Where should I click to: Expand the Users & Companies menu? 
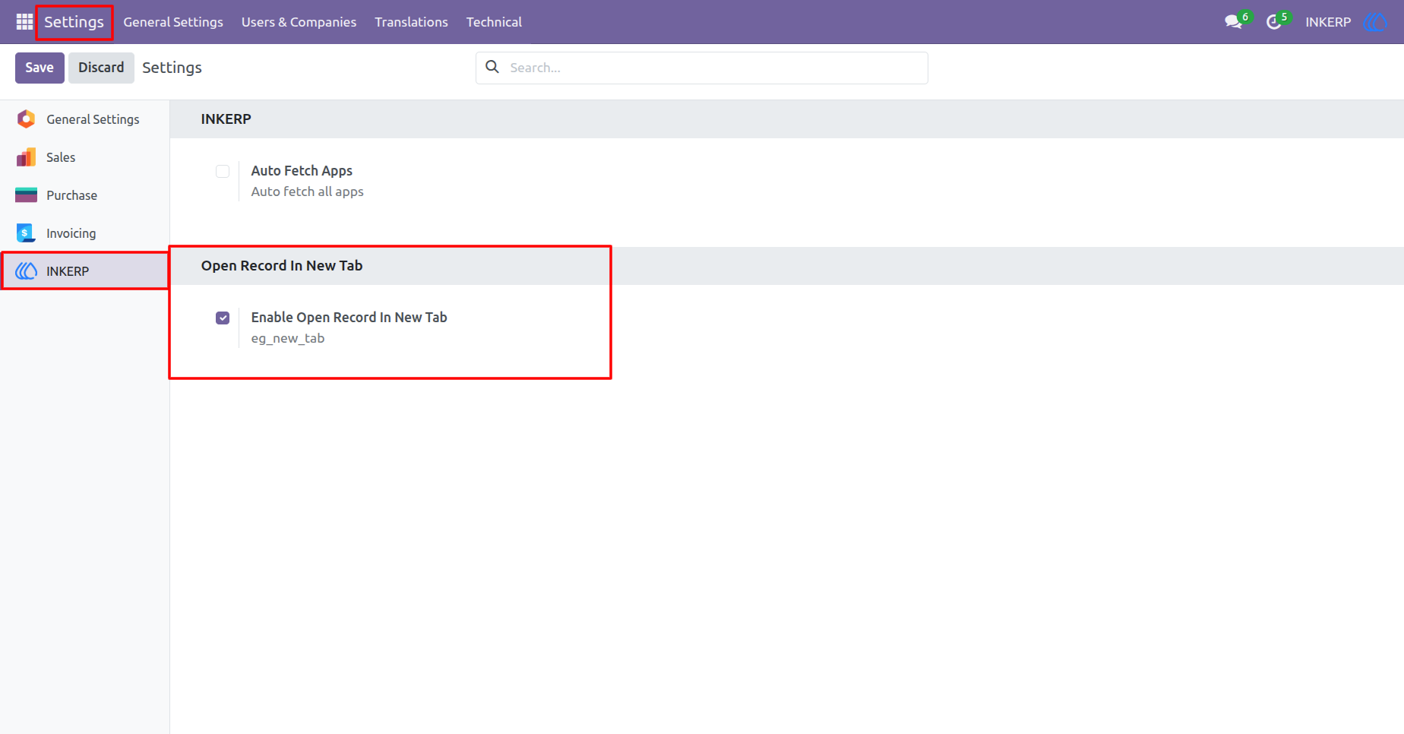click(x=299, y=22)
